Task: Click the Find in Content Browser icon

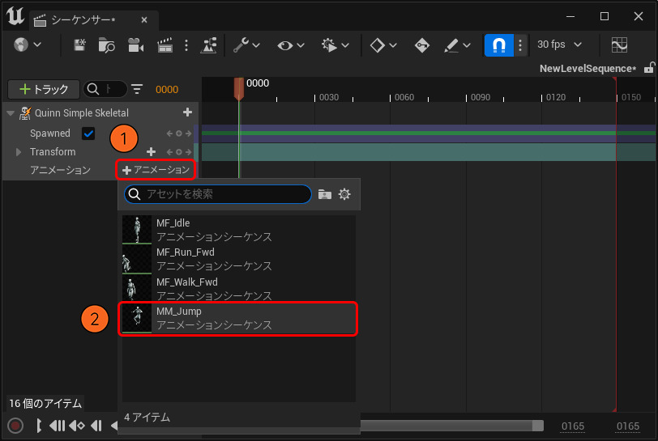Action: (107, 45)
